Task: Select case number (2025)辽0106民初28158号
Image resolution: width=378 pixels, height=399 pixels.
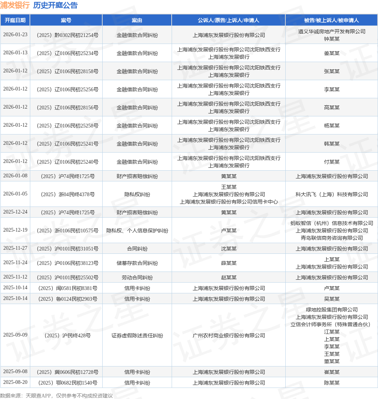Action: pyautogui.click(x=68, y=71)
